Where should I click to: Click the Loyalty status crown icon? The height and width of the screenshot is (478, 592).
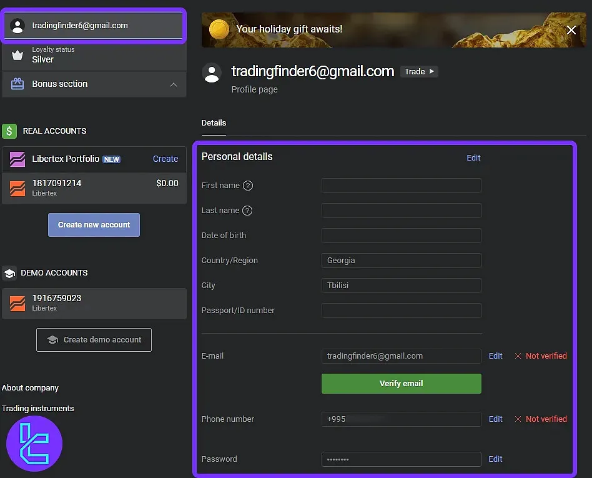point(17,54)
